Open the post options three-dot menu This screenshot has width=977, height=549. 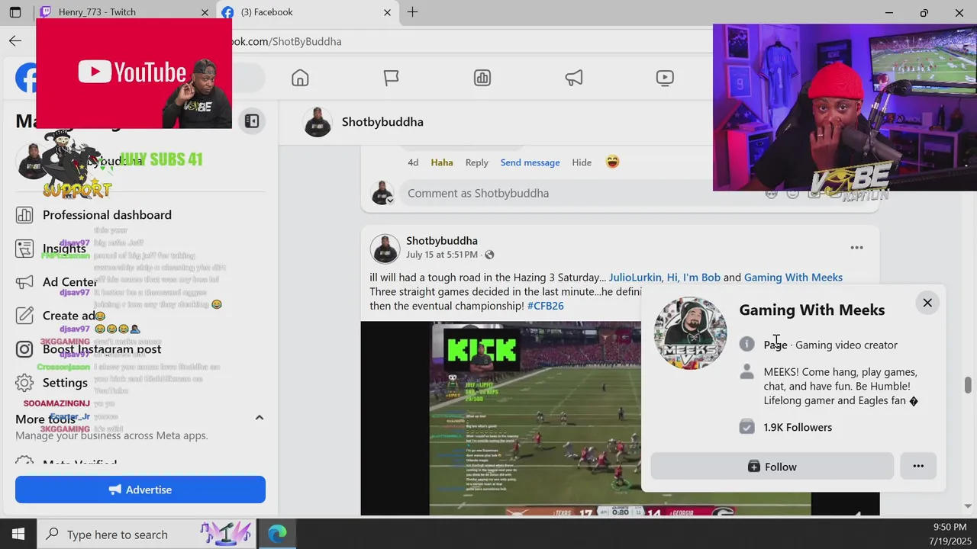(856, 248)
